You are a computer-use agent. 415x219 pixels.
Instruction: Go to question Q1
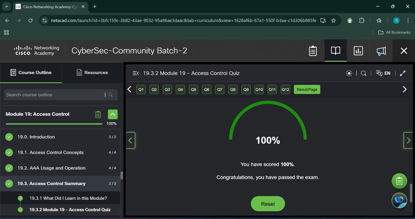pos(141,89)
